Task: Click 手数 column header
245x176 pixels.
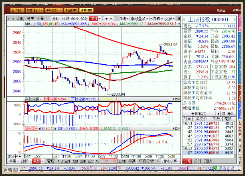Action: click(217, 119)
